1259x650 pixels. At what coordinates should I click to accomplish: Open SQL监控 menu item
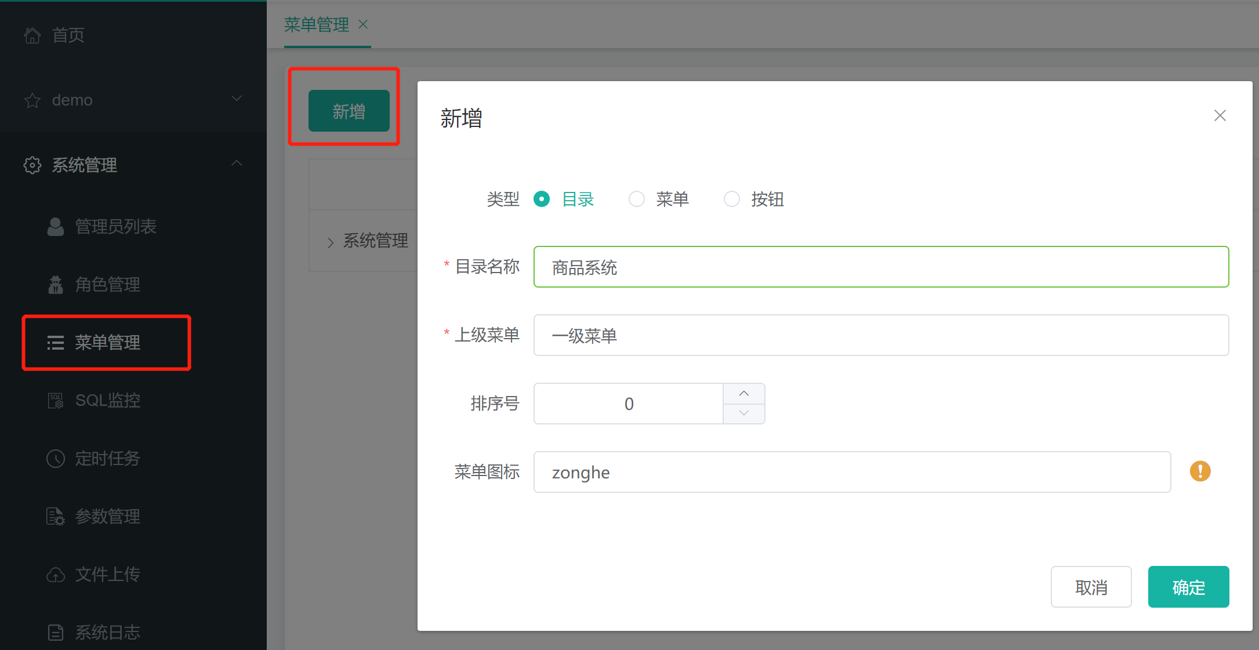pyautogui.click(x=133, y=401)
